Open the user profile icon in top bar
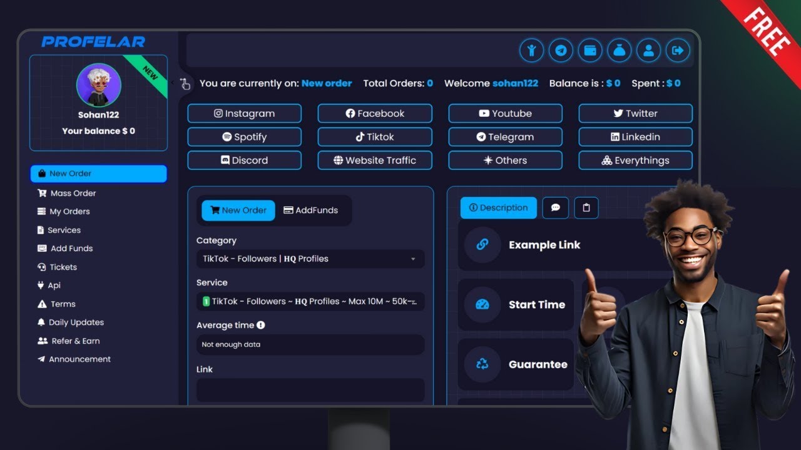This screenshot has height=450, width=801. [648, 51]
